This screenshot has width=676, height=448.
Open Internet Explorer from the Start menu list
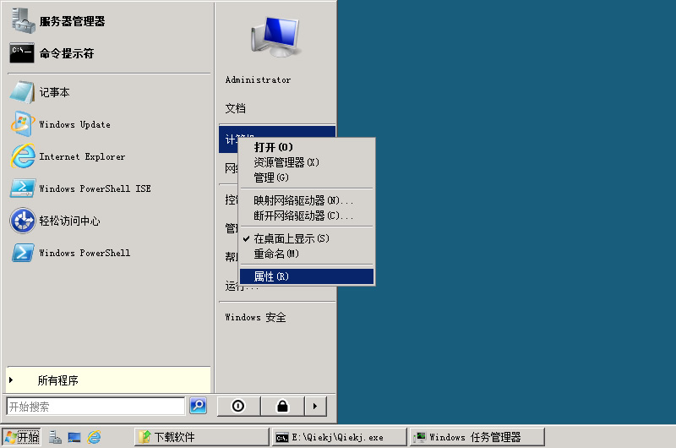point(81,156)
